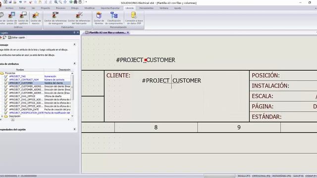Click the attribute list horizontal scrollbar thumb
The height and width of the screenshot is (178, 317).
12,120
